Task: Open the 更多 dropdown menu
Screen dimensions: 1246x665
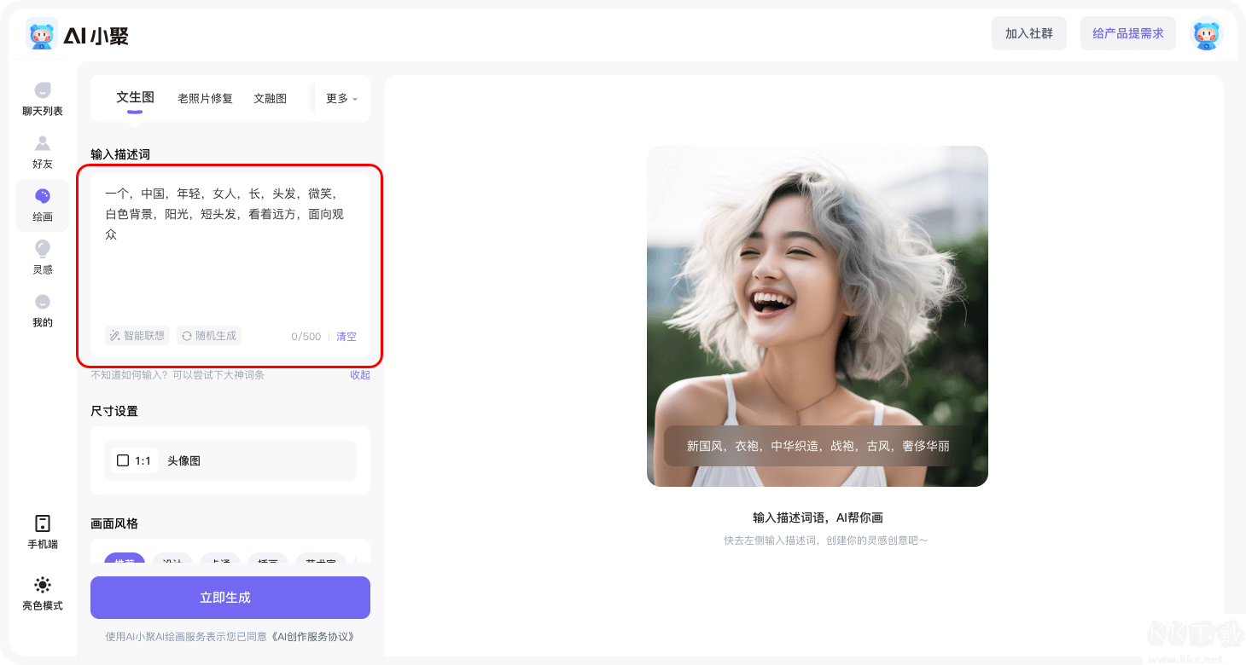Action: (340, 98)
